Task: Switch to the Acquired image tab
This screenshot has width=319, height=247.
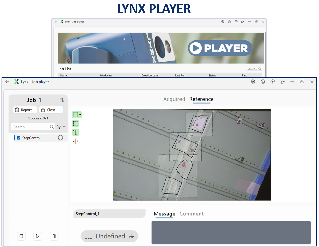Action: coord(174,99)
